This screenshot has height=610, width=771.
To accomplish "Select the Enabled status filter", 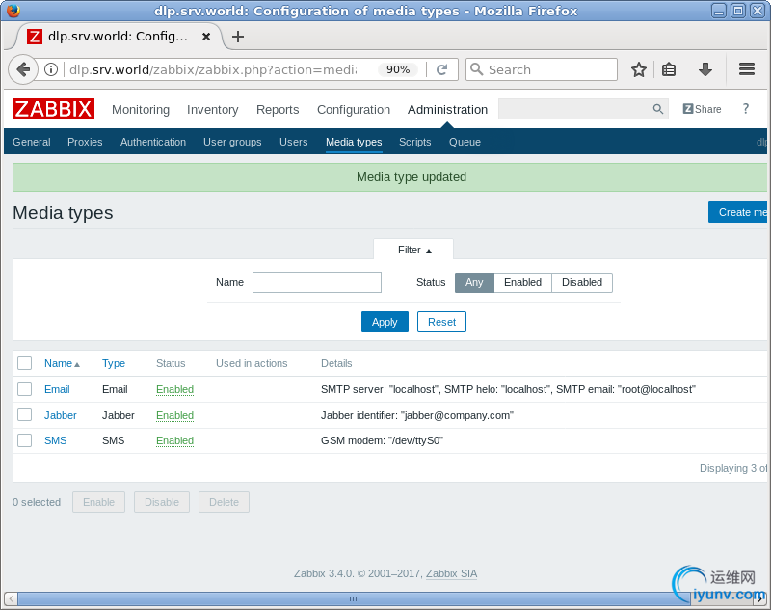I will pyautogui.click(x=522, y=282).
